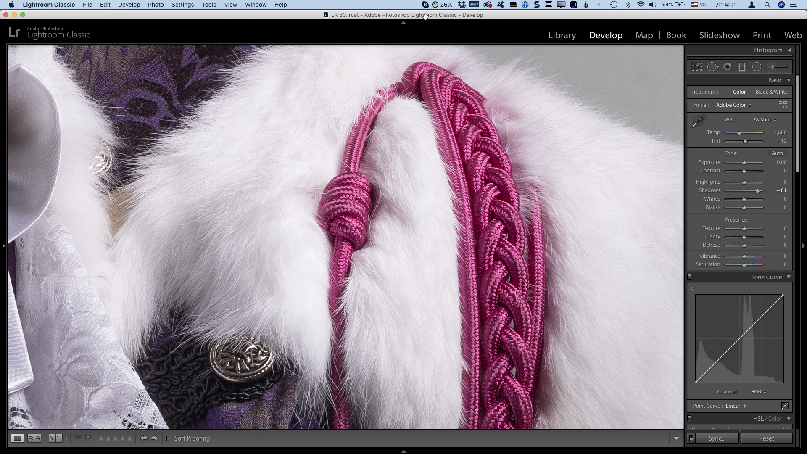Screen dimensions: 807x454
Task: Open the WB As Shot dropdown
Action: point(765,120)
